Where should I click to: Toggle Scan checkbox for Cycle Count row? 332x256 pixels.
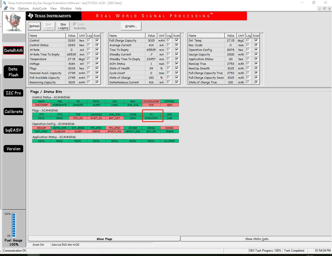point(177,73)
